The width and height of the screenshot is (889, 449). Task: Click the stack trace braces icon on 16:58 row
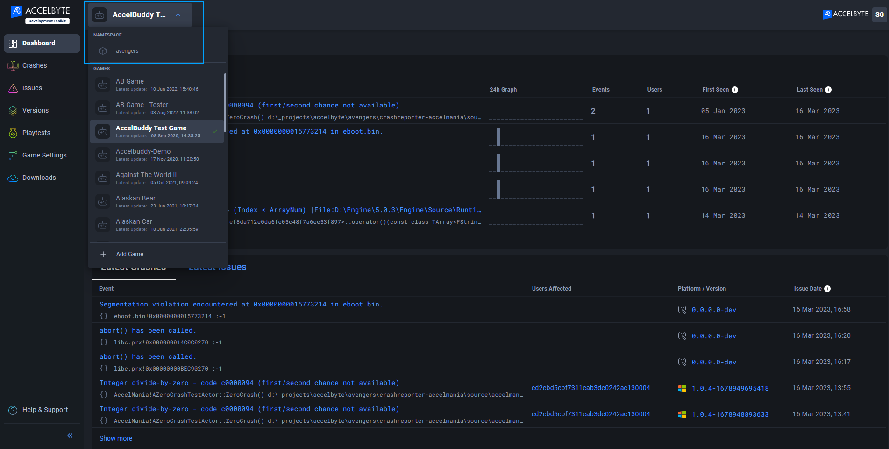[x=104, y=316]
